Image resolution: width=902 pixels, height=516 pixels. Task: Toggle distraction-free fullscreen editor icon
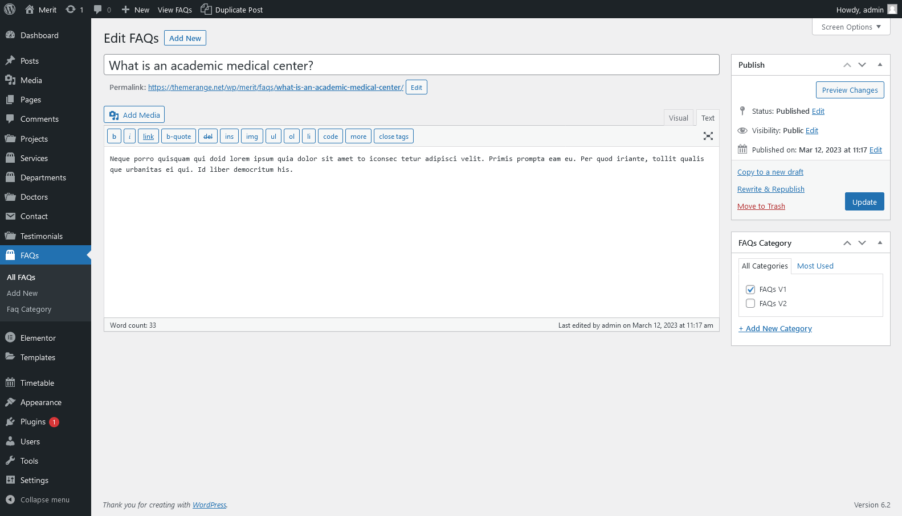click(x=708, y=136)
